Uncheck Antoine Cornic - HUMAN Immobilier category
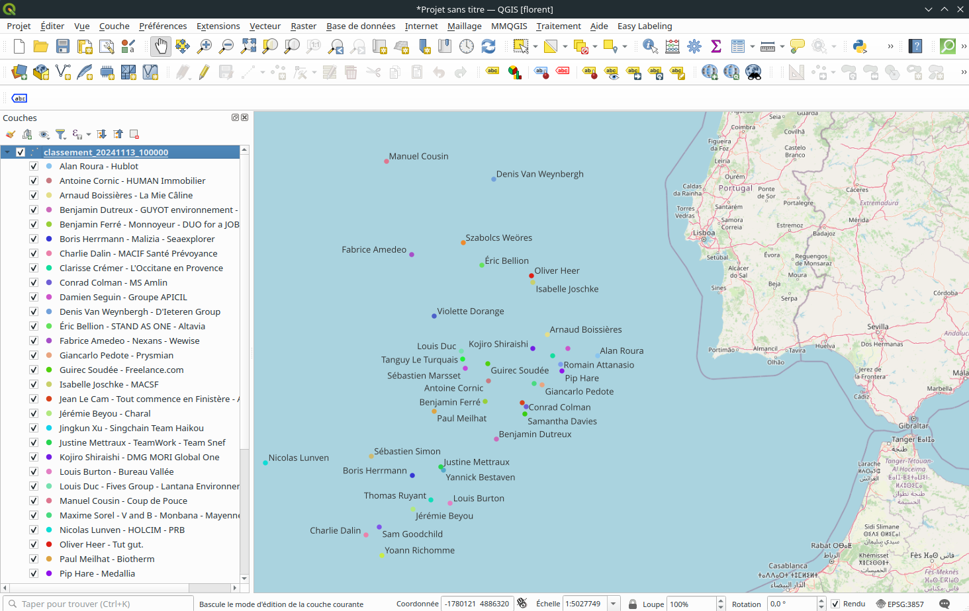Image resolution: width=969 pixels, height=611 pixels. tap(34, 181)
